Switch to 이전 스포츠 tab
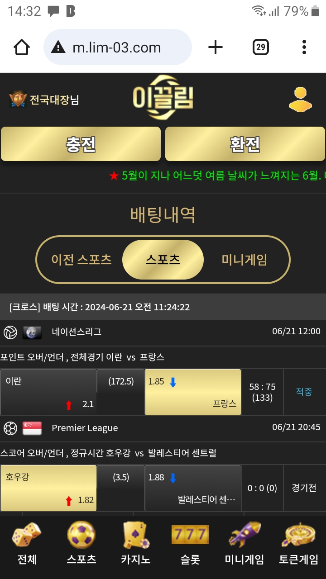The image size is (326, 579). pyautogui.click(x=81, y=260)
